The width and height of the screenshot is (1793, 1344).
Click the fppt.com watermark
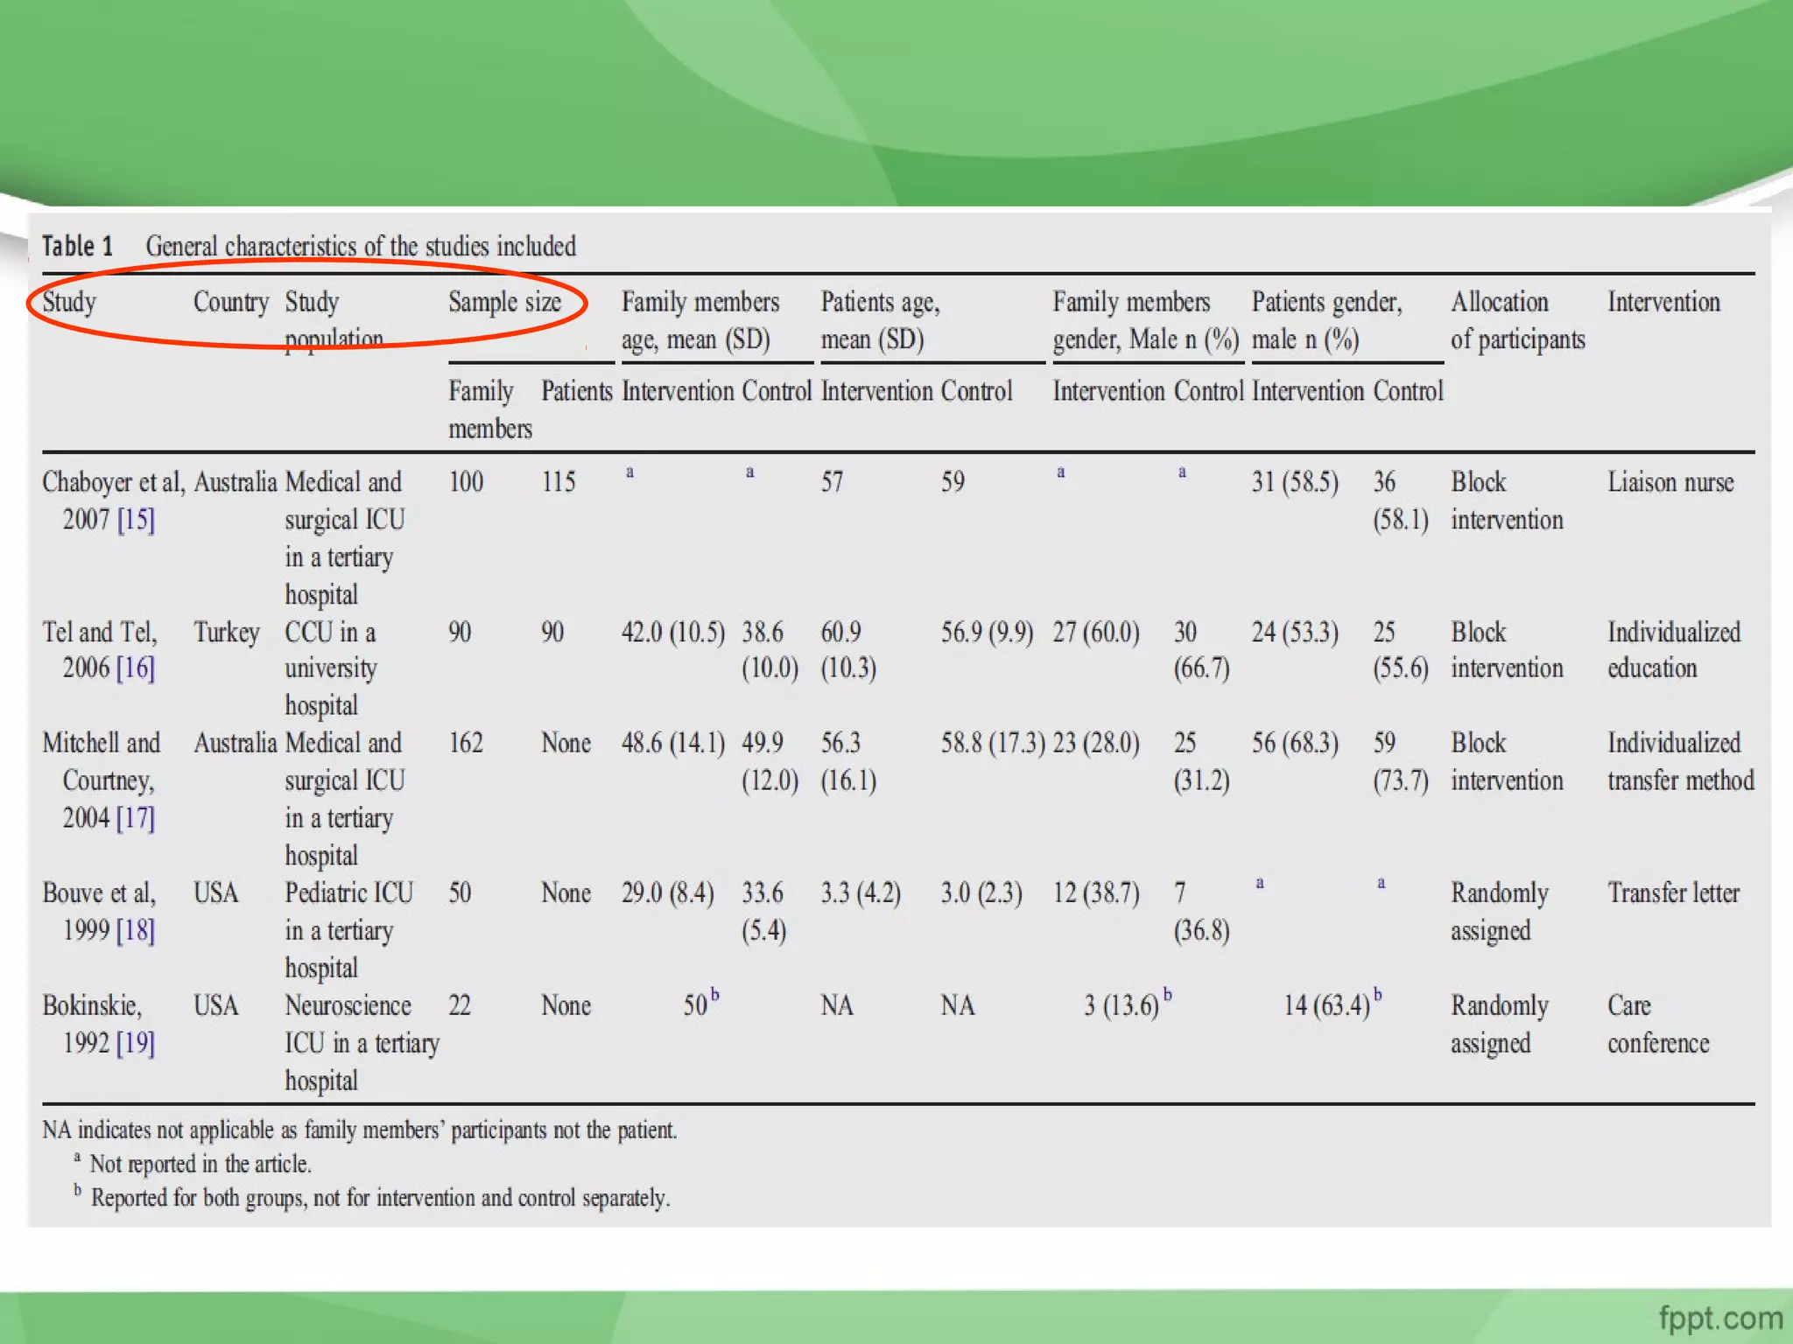tap(1719, 1317)
